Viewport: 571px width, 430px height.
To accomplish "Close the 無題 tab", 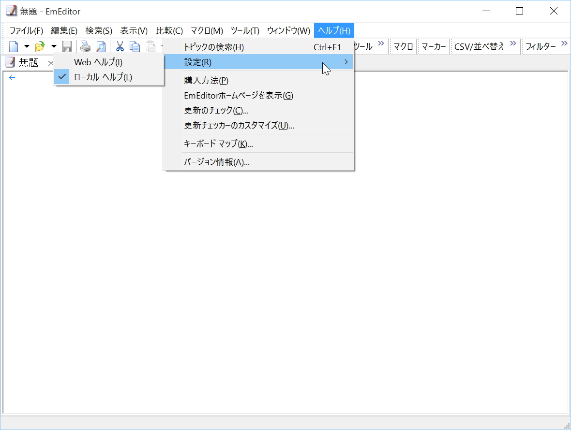I will pyautogui.click(x=50, y=62).
